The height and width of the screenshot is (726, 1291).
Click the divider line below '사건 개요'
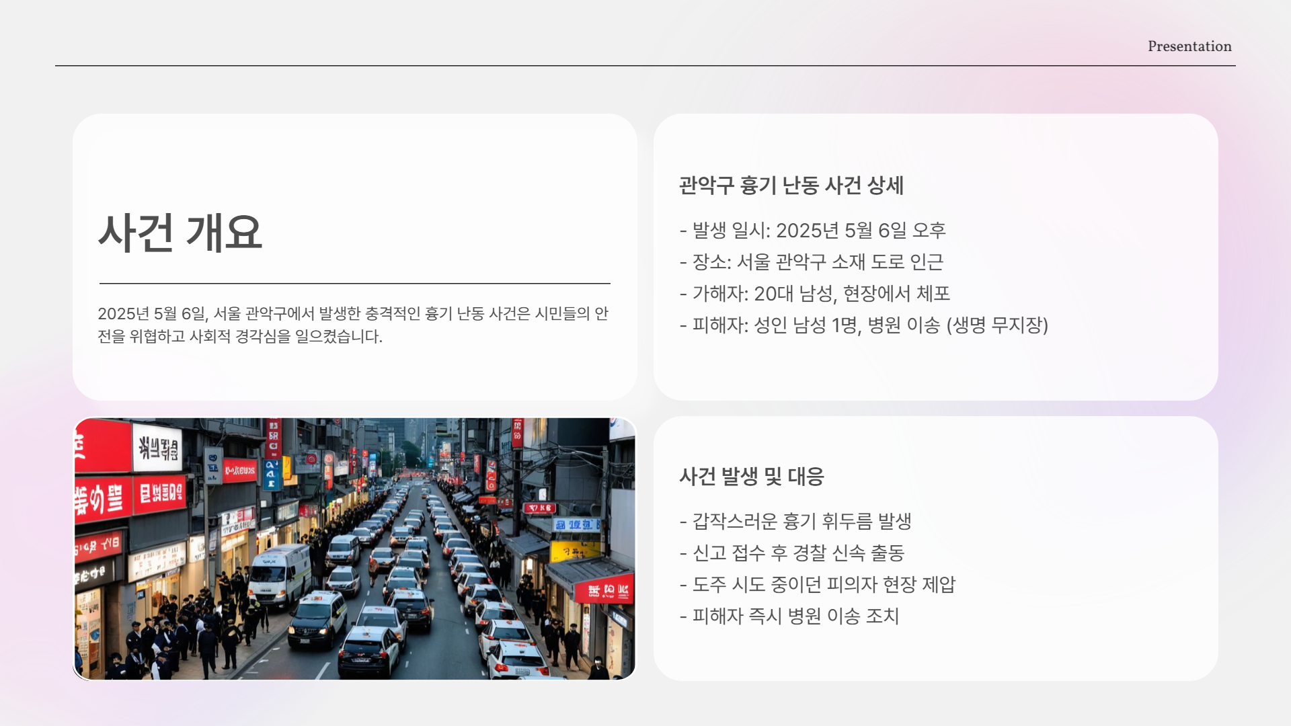coord(354,282)
